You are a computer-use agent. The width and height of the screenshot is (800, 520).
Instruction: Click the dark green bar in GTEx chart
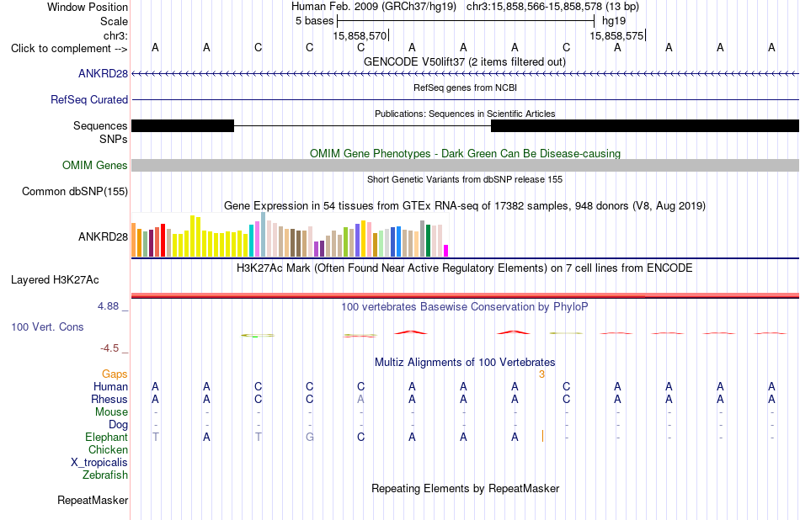[x=428, y=240]
